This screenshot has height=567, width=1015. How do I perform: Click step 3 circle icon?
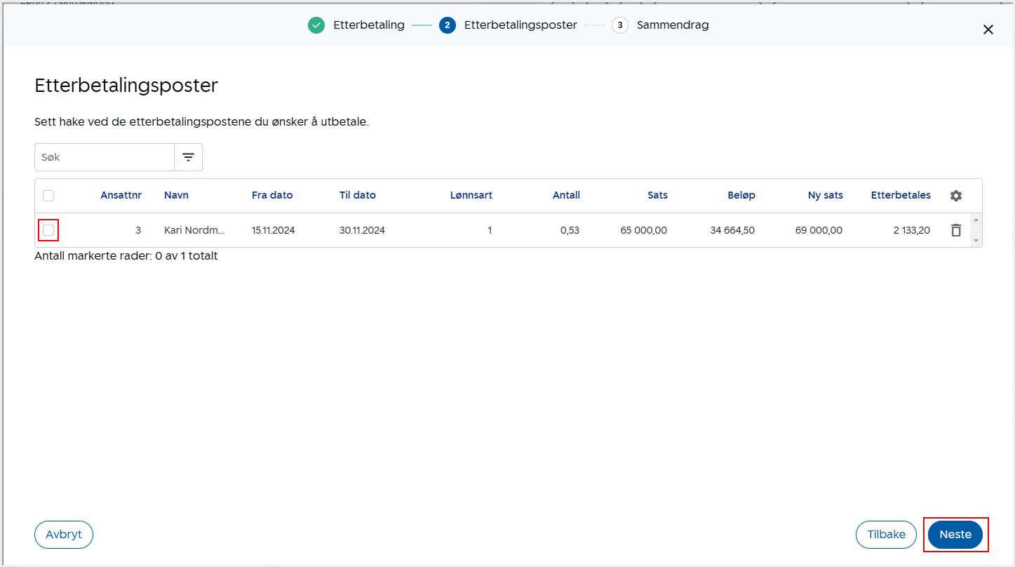click(x=619, y=25)
